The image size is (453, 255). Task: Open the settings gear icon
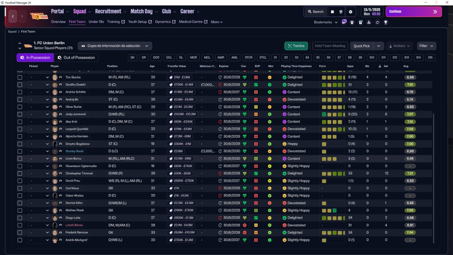[350, 12]
